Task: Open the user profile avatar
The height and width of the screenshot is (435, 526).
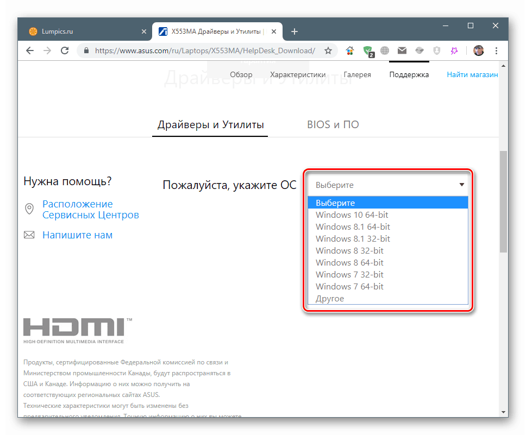Action: [478, 51]
